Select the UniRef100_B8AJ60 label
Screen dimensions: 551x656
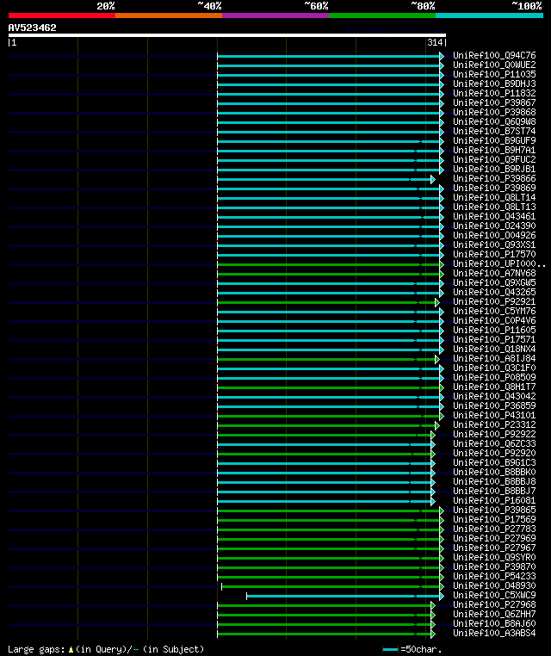[494, 624]
